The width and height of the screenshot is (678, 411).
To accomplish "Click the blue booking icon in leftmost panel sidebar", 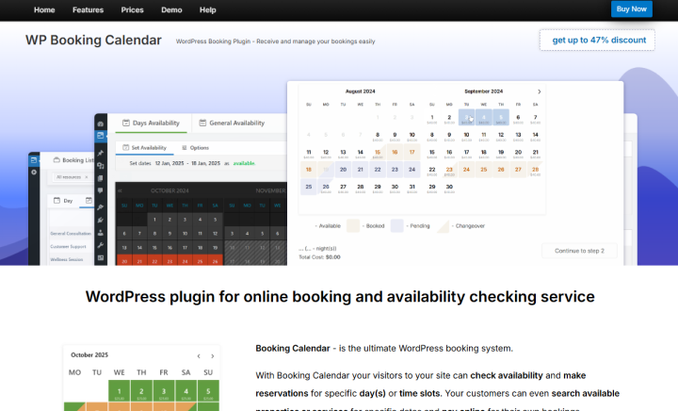I will [33, 160].
